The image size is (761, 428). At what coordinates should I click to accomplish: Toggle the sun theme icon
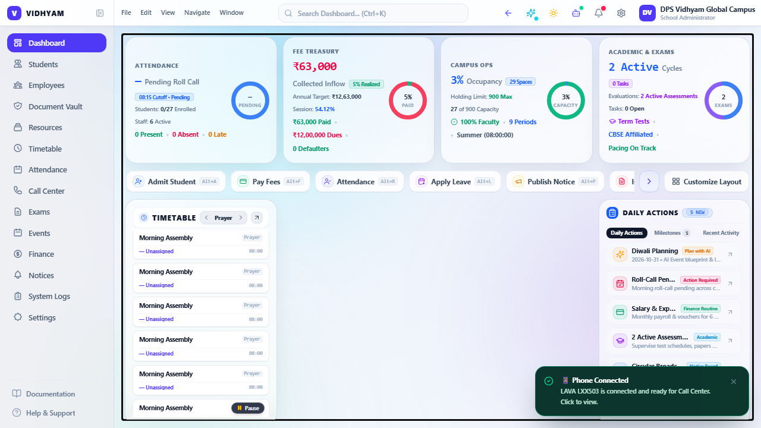(x=554, y=13)
